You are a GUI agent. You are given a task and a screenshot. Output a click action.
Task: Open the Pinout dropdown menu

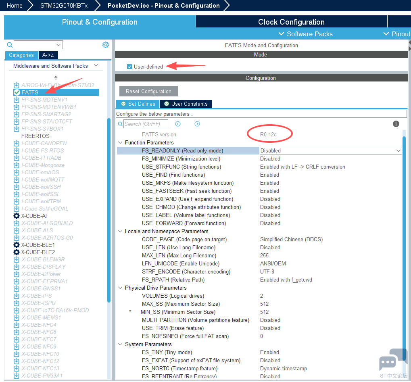397,34
